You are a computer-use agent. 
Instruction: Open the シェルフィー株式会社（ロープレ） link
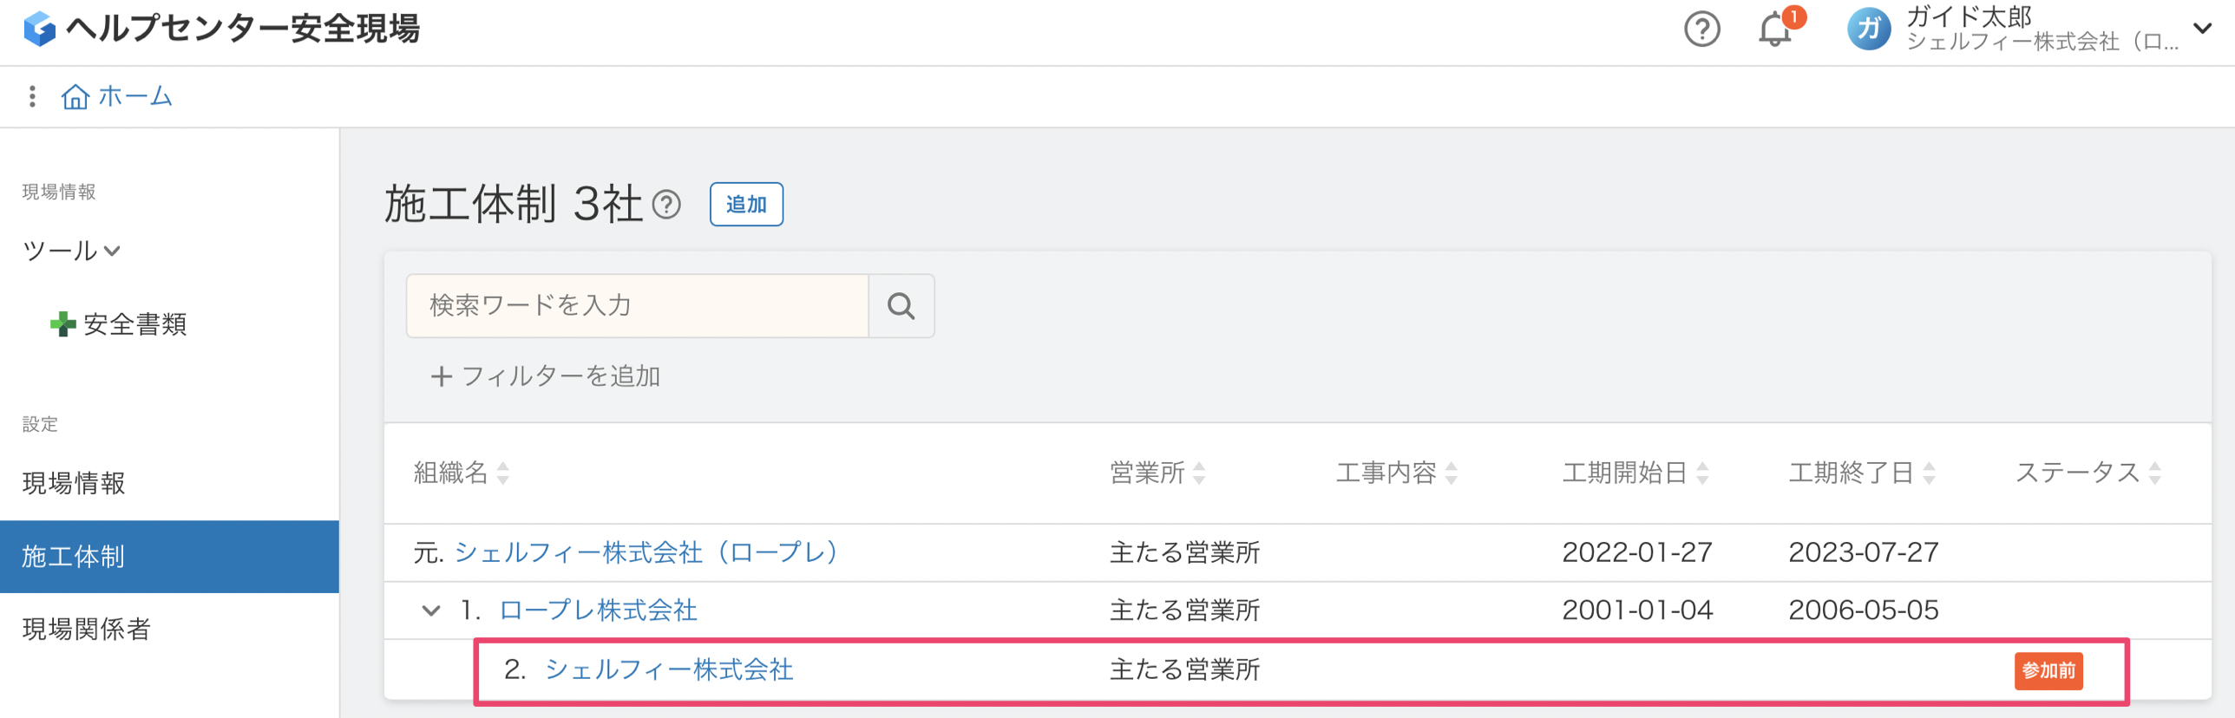646,552
